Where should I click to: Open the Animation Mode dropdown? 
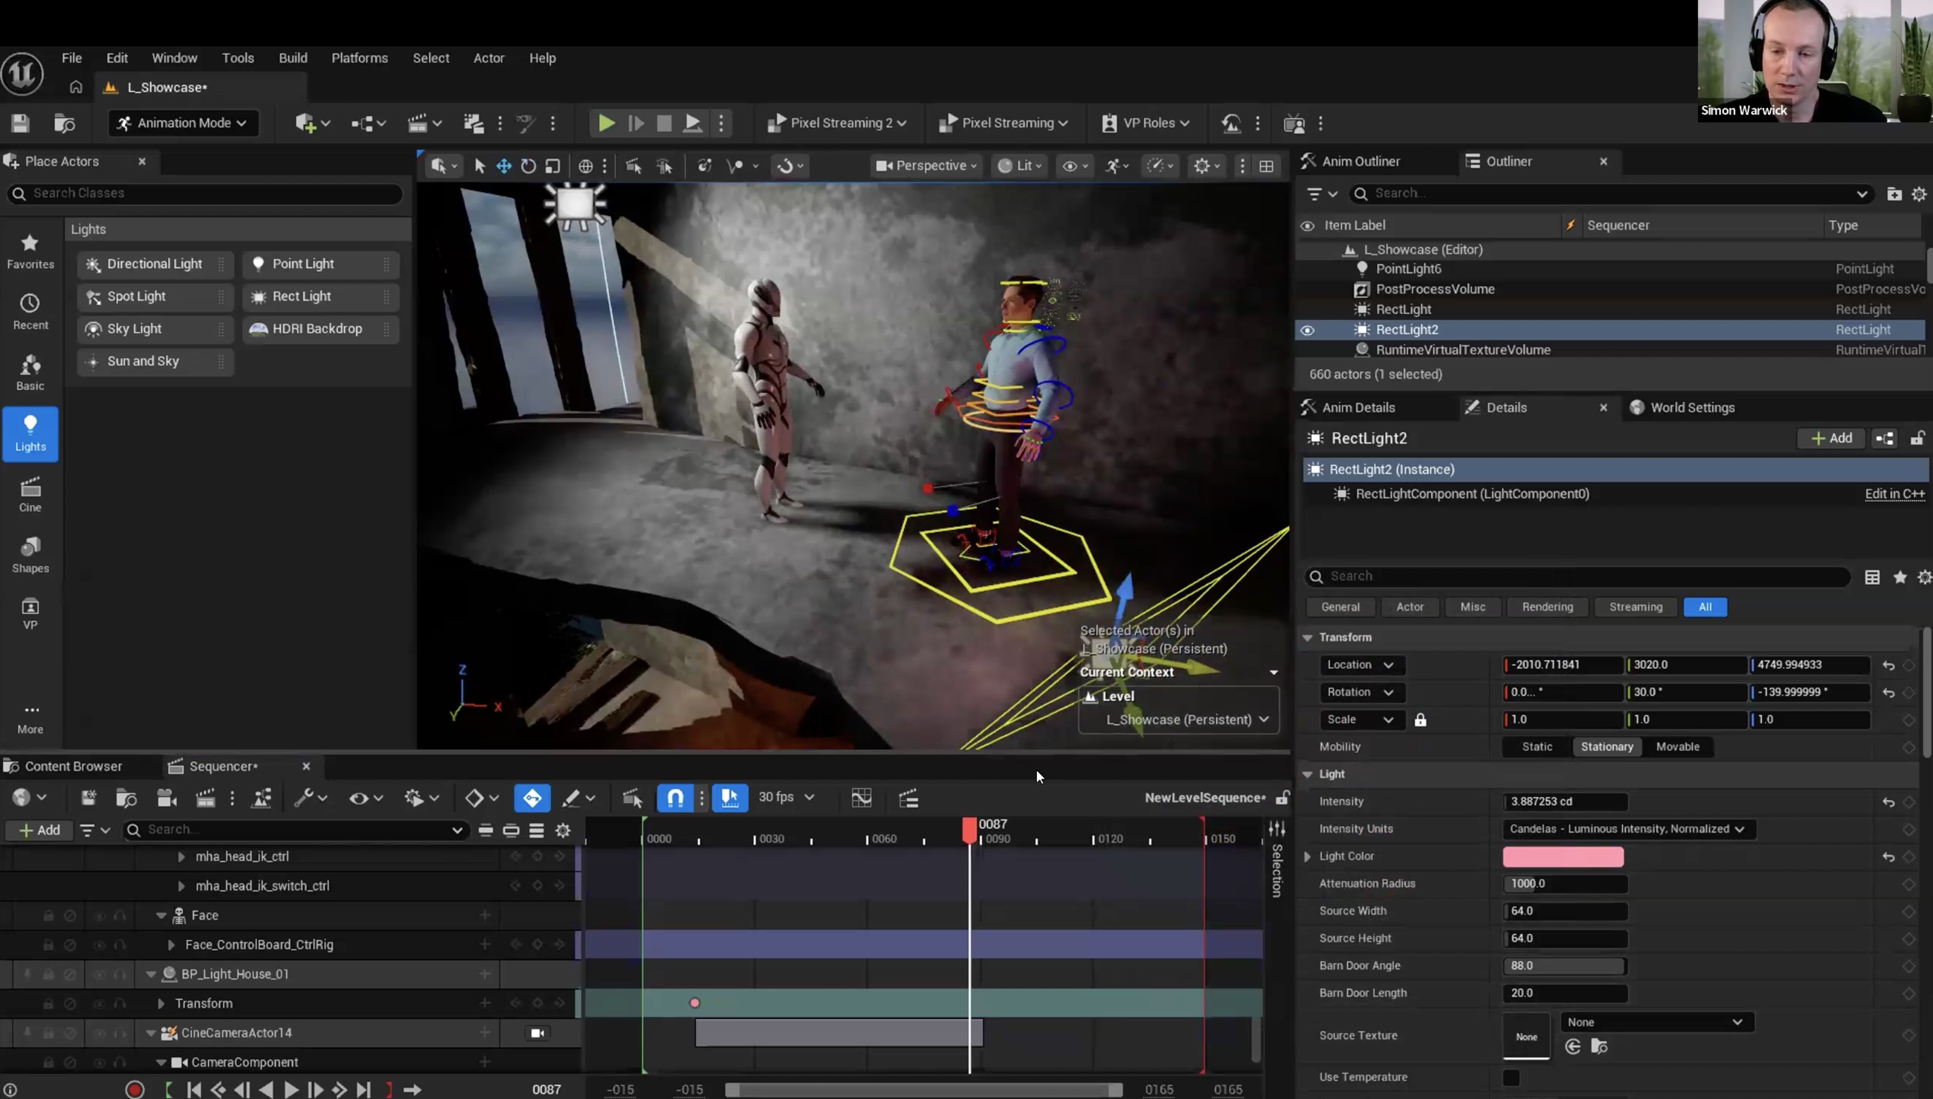tap(183, 123)
